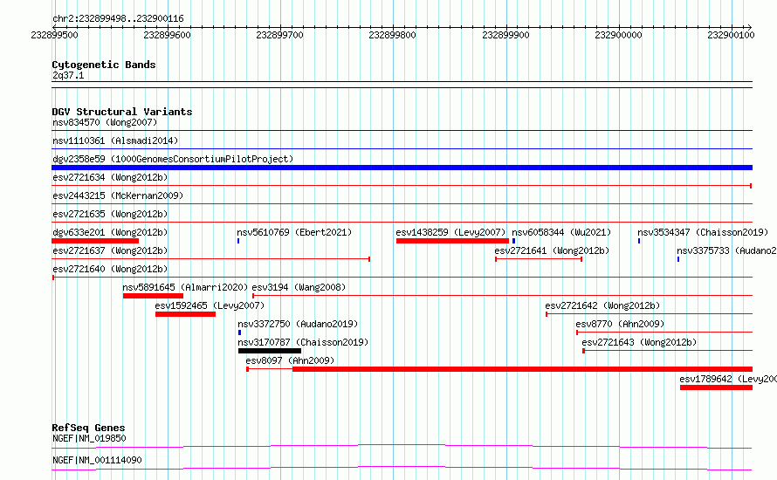This screenshot has height=480, width=777.
Task: Click ruler position 232899900
Action: (505, 35)
